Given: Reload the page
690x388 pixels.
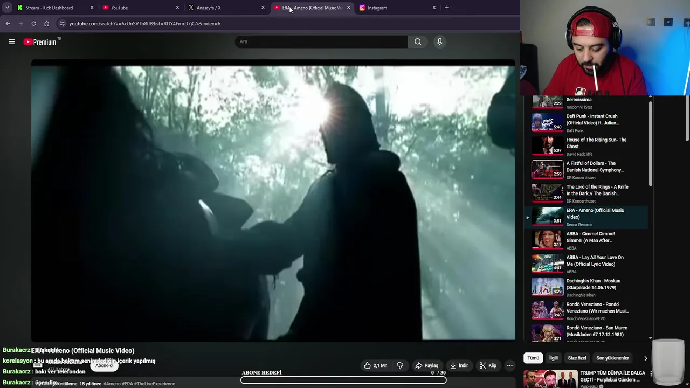Looking at the screenshot, I should tap(33, 23).
